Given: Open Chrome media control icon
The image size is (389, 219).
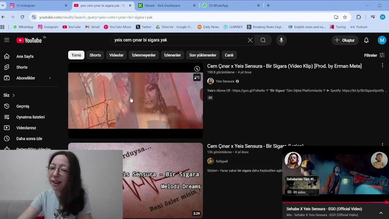Looking at the screenshot, I should tap(373, 17).
